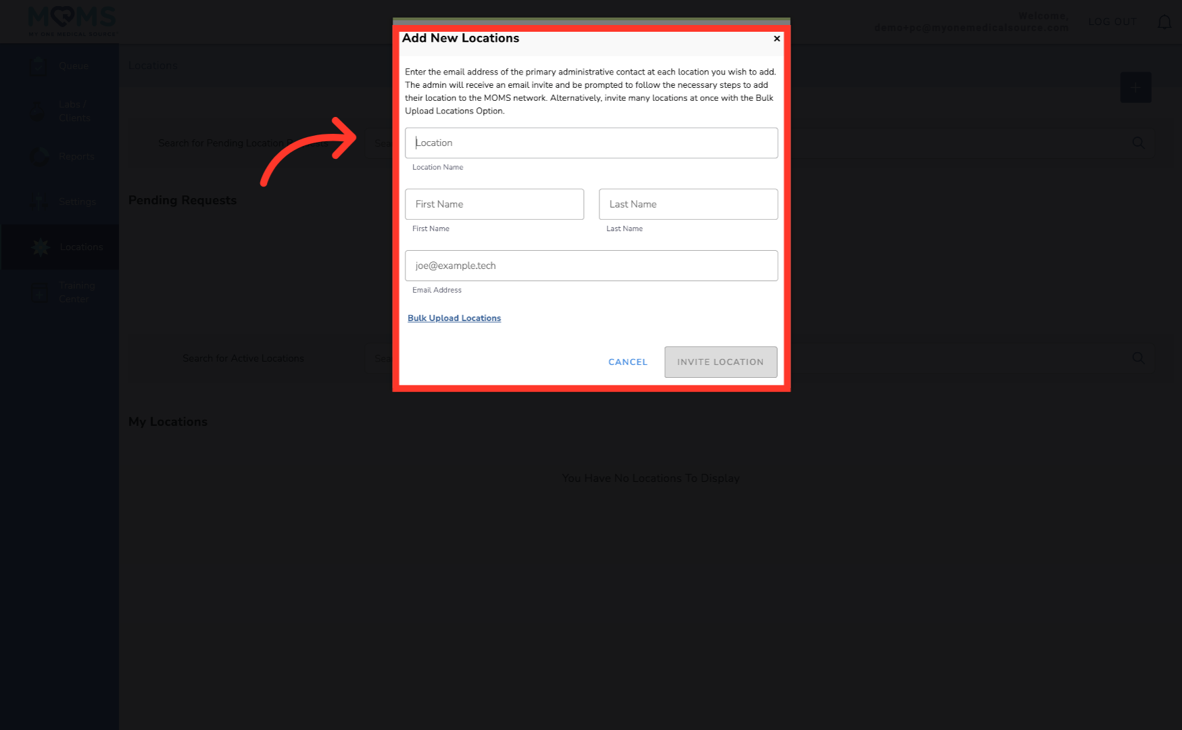Screen dimensions: 1182x730
Task: Open the notification bell
Action: tap(1164, 22)
